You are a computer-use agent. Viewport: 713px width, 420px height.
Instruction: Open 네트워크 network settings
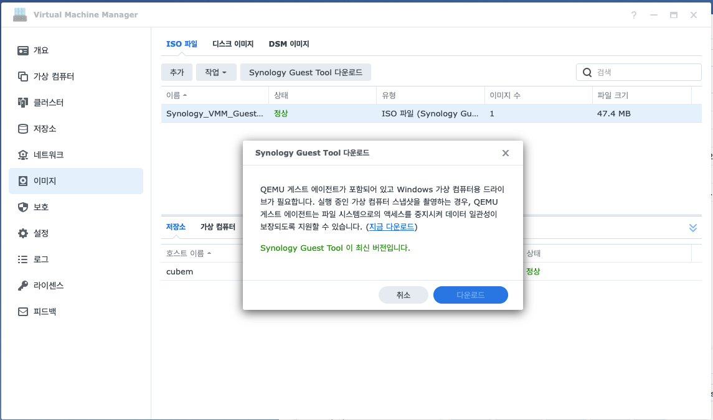pyautogui.click(x=75, y=155)
